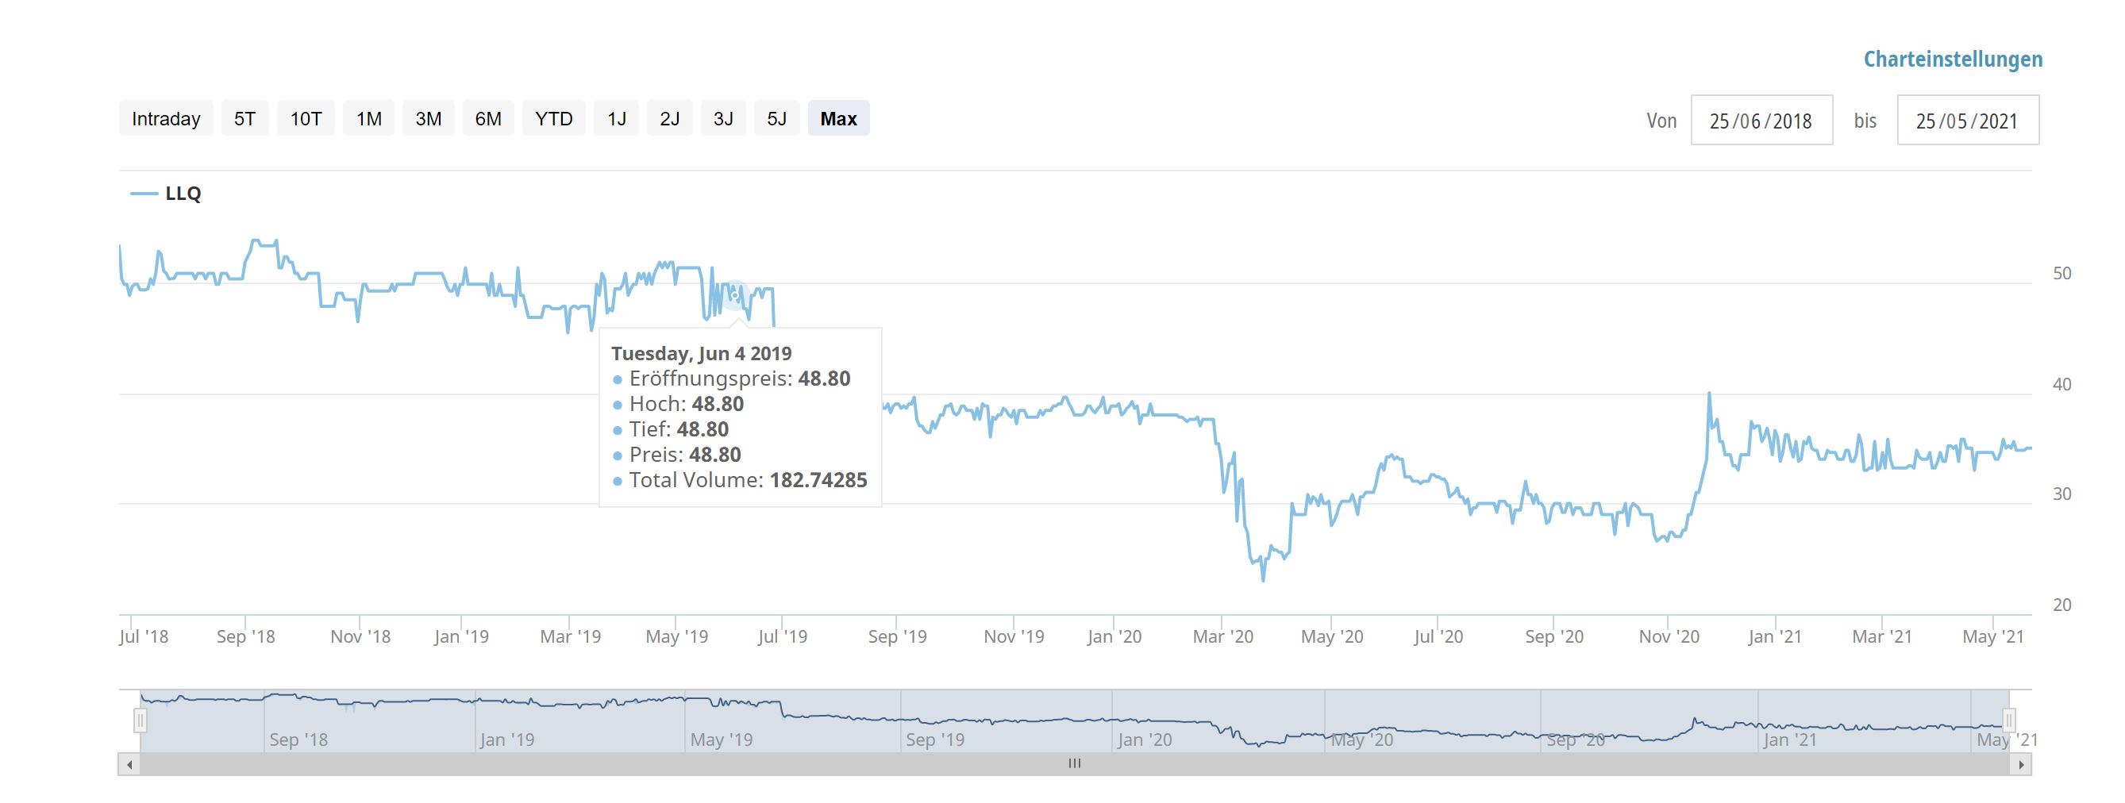Click the bis end date field
This screenshot has height=803, width=2125.
click(x=1968, y=121)
